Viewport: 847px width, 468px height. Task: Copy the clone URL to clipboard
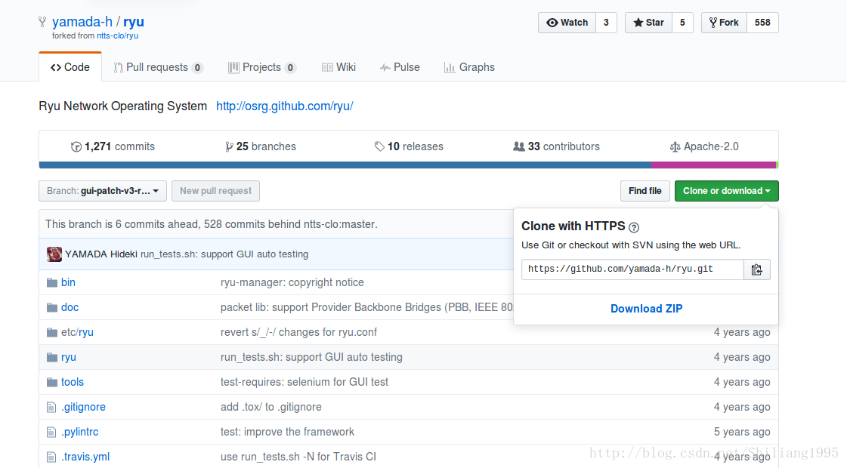(757, 269)
